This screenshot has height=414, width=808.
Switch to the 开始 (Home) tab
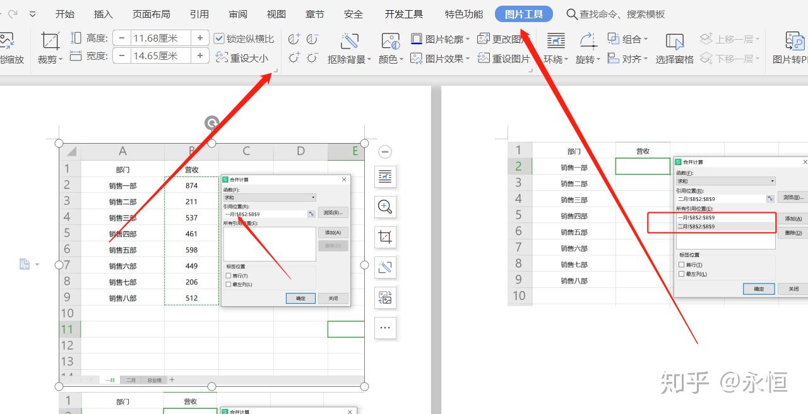pos(64,14)
